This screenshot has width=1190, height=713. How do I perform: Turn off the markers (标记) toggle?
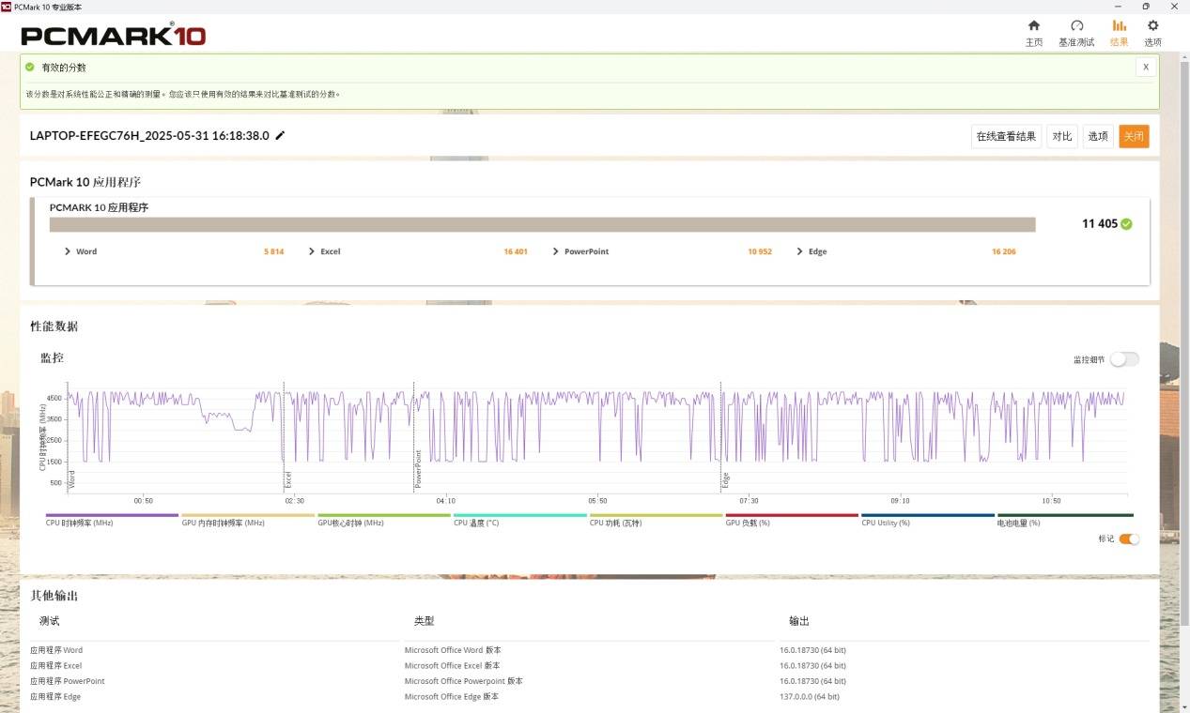click(1129, 539)
